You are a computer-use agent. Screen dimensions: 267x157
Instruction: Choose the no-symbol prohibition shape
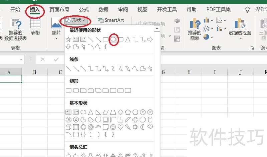(91, 127)
